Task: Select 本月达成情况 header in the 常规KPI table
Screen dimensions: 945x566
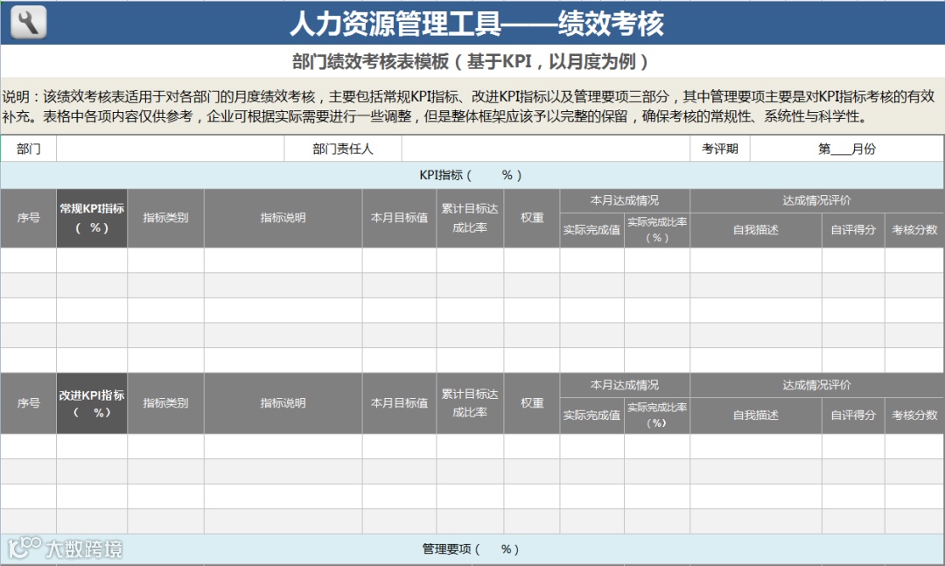Action: tap(625, 200)
